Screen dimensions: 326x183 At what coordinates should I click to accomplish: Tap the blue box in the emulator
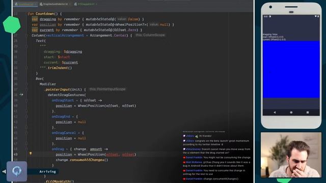(x=291, y=69)
